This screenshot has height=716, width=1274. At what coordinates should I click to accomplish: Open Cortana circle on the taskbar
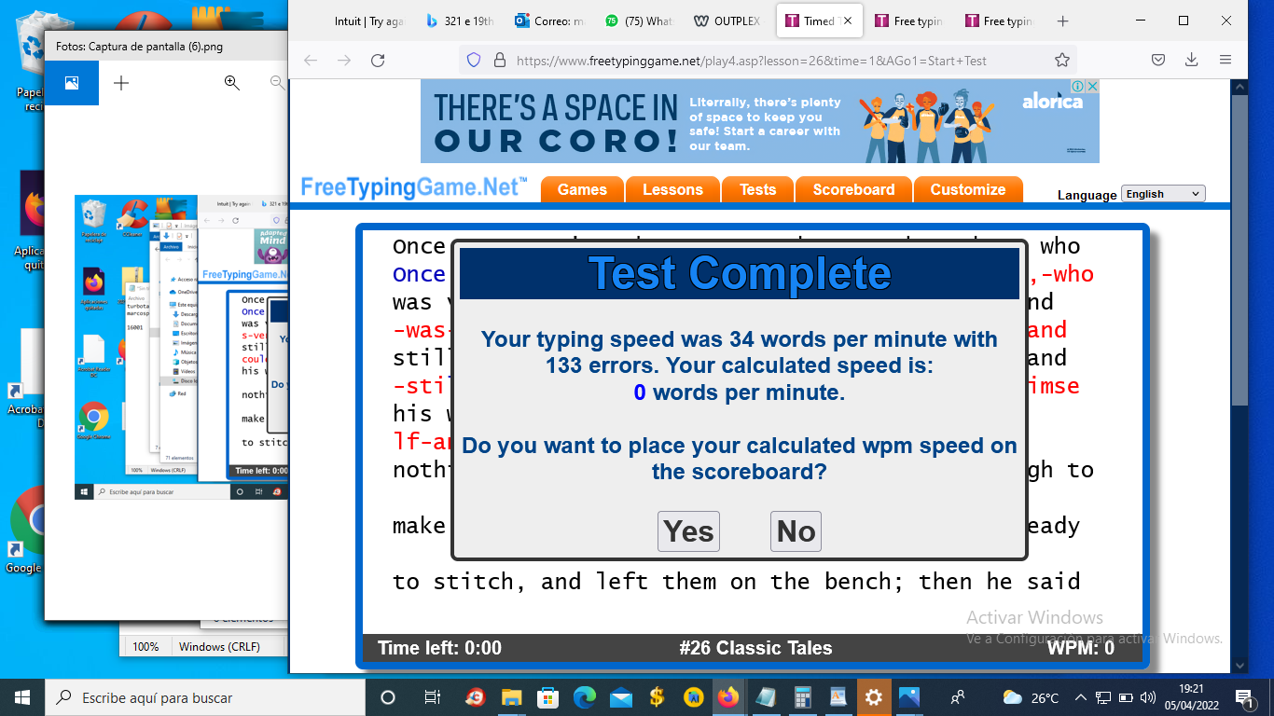point(388,697)
